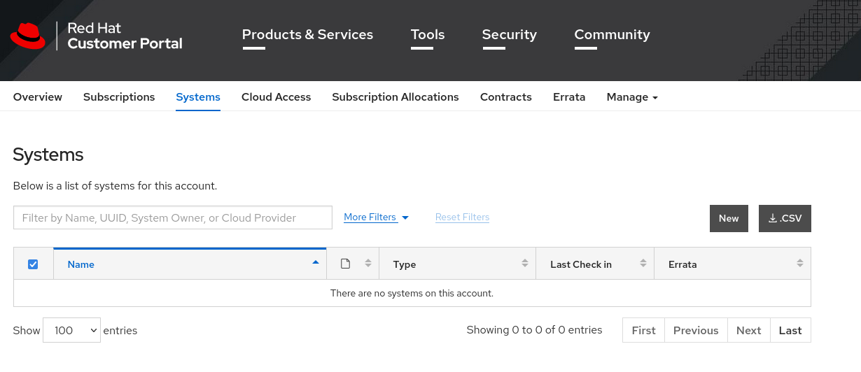
Task: Open the Show entries count dropdown
Action: [x=71, y=330]
